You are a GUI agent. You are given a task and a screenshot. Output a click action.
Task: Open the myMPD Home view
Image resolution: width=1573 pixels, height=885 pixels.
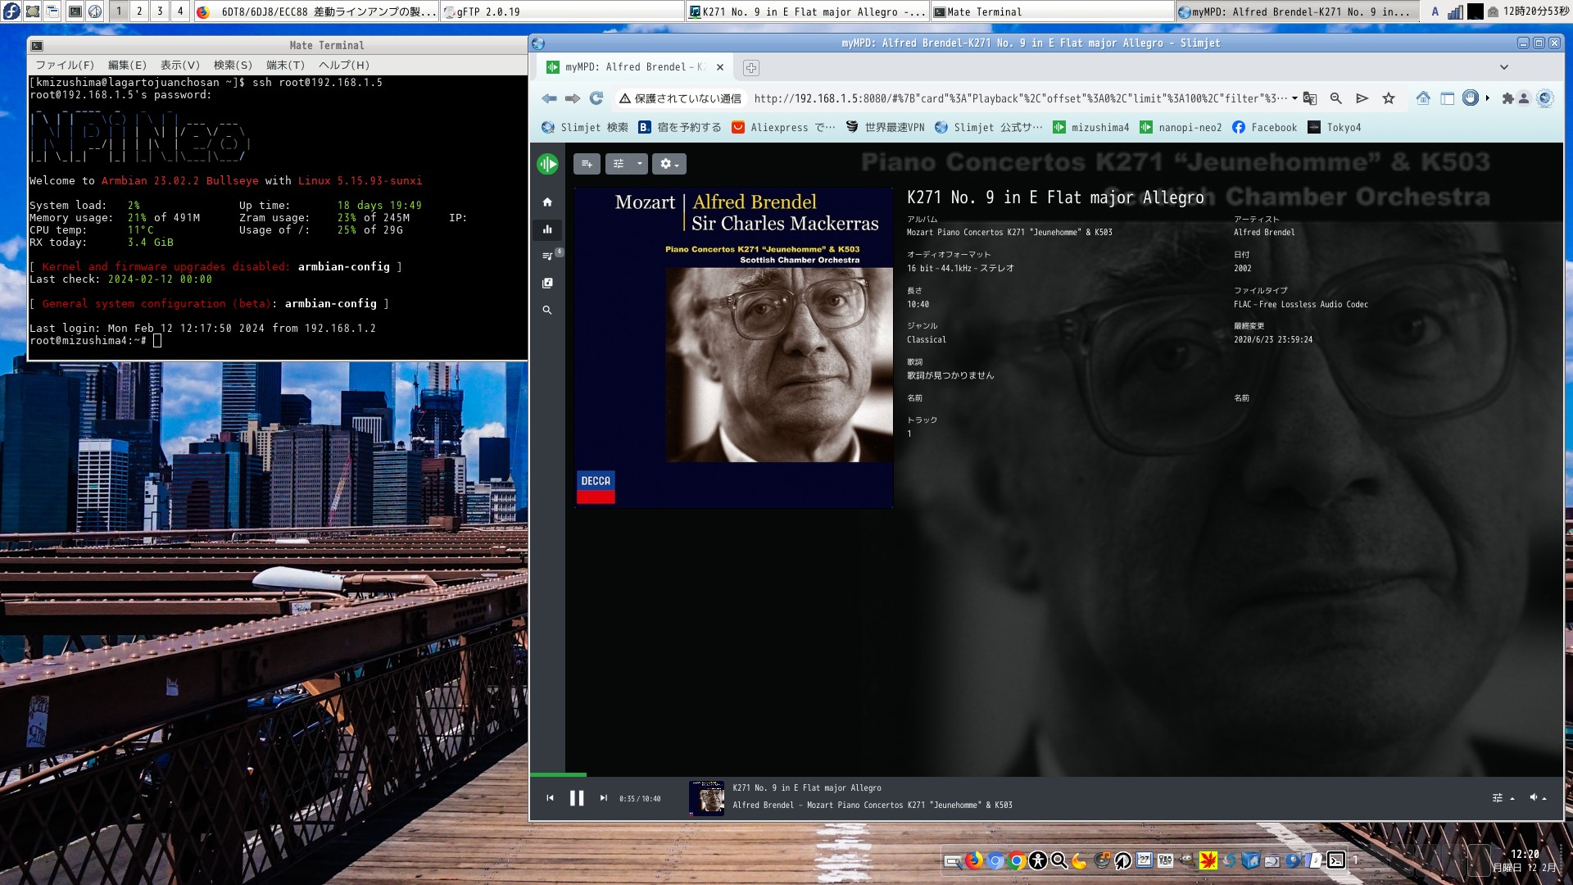click(547, 202)
